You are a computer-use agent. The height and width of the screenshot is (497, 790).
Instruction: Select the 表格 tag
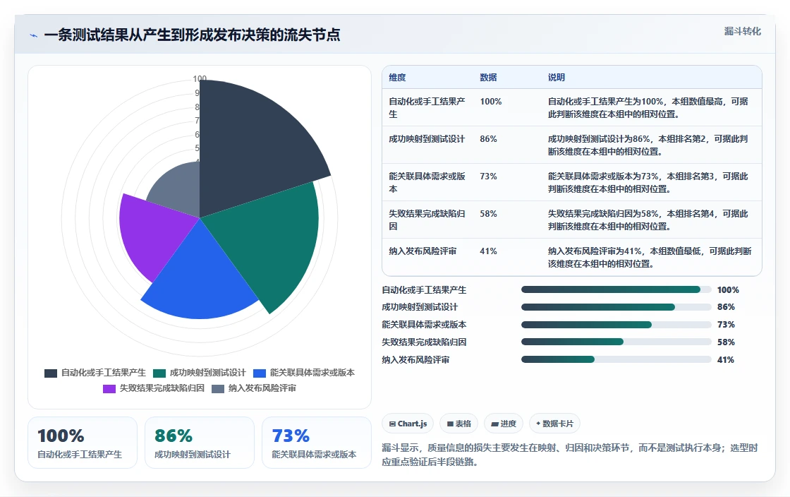coord(459,424)
